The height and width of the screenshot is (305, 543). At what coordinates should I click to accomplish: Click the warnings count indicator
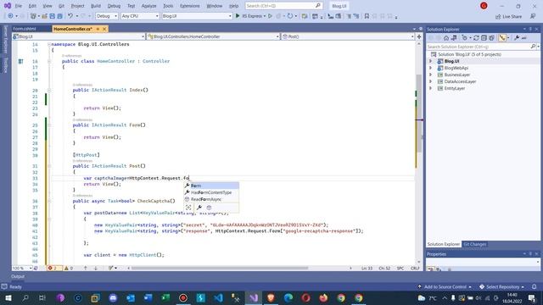69,268
